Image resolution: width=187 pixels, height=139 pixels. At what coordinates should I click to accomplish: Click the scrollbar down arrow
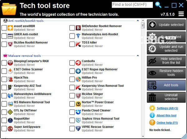143,137
